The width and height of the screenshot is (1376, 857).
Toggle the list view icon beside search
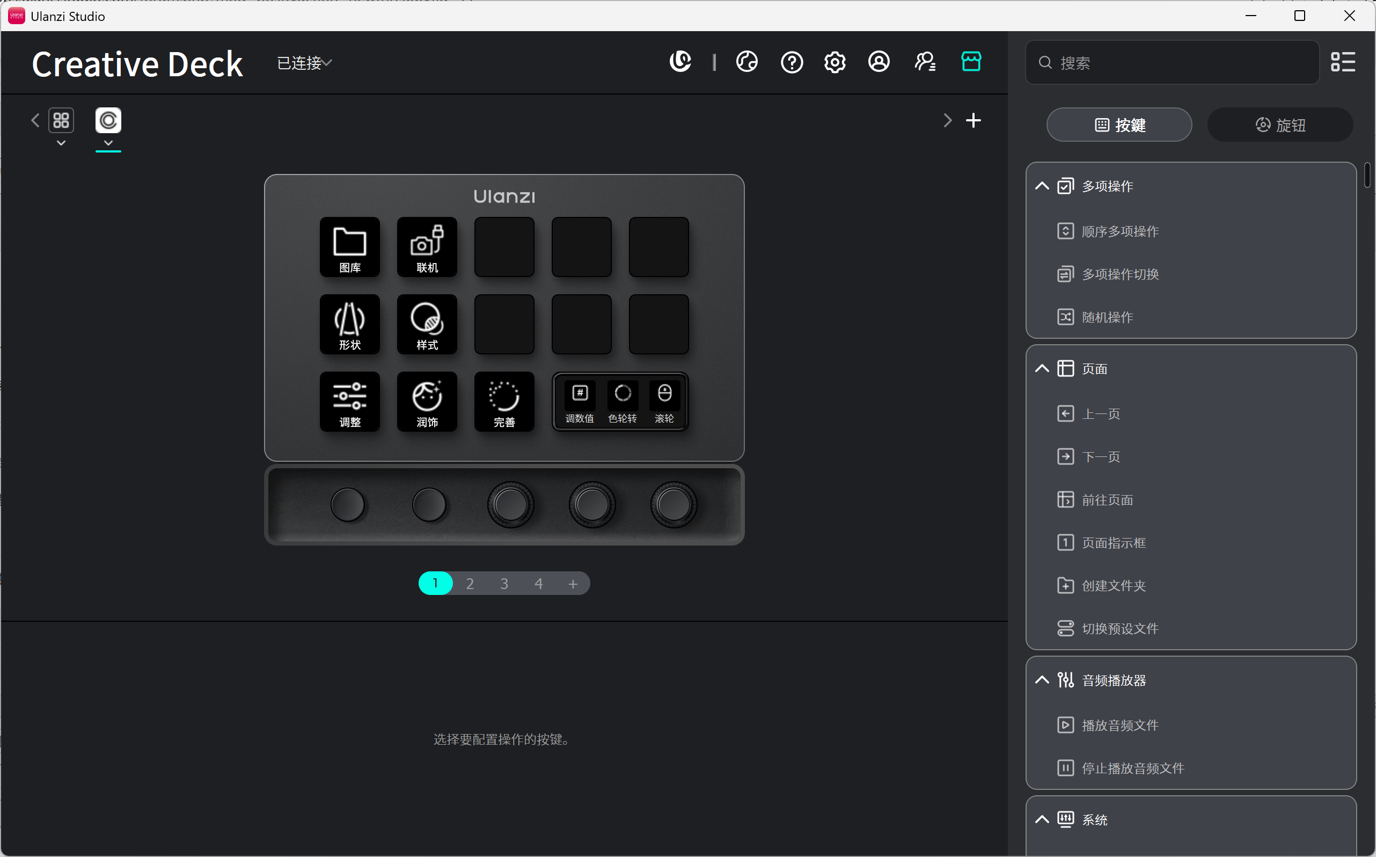tap(1343, 62)
